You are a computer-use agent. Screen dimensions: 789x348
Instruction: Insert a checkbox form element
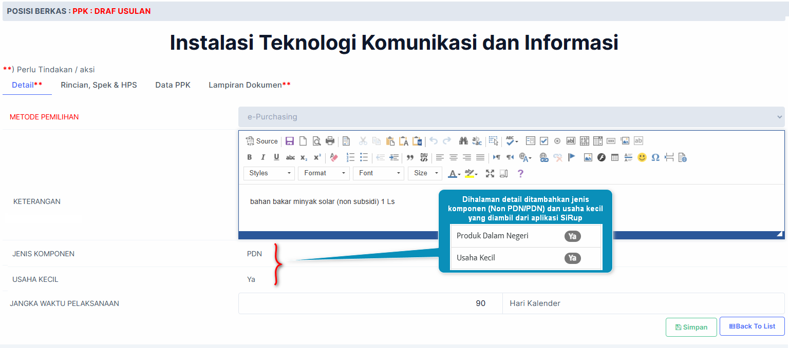point(544,141)
